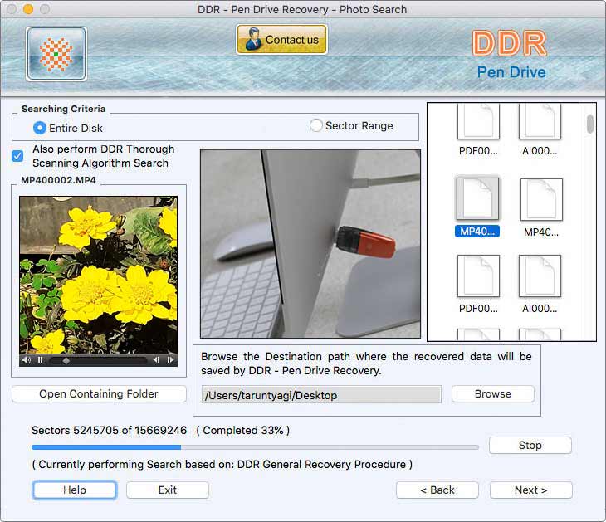Image resolution: width=606 pixels, height=522 pixels.
Task: Pause the MP400002.MP4 video preview
Action: point(41,360)
